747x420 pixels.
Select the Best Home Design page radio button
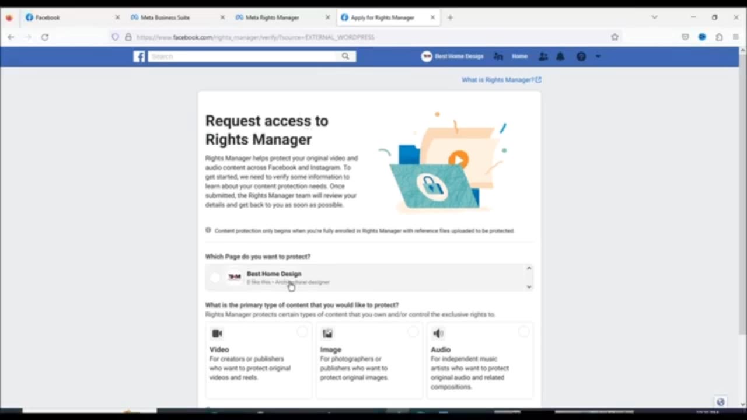(x=215, y=278)
